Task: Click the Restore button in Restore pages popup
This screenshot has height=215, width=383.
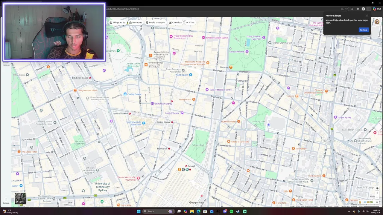Action: click(364, 30)
